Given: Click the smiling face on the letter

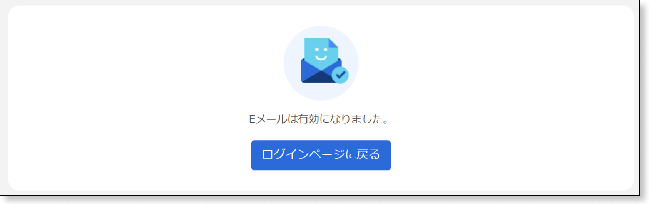Looking at the screenshot, I should (321, 54).
